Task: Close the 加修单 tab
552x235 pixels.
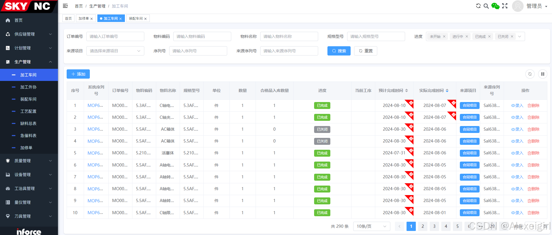Action: (x=92, y=19)
